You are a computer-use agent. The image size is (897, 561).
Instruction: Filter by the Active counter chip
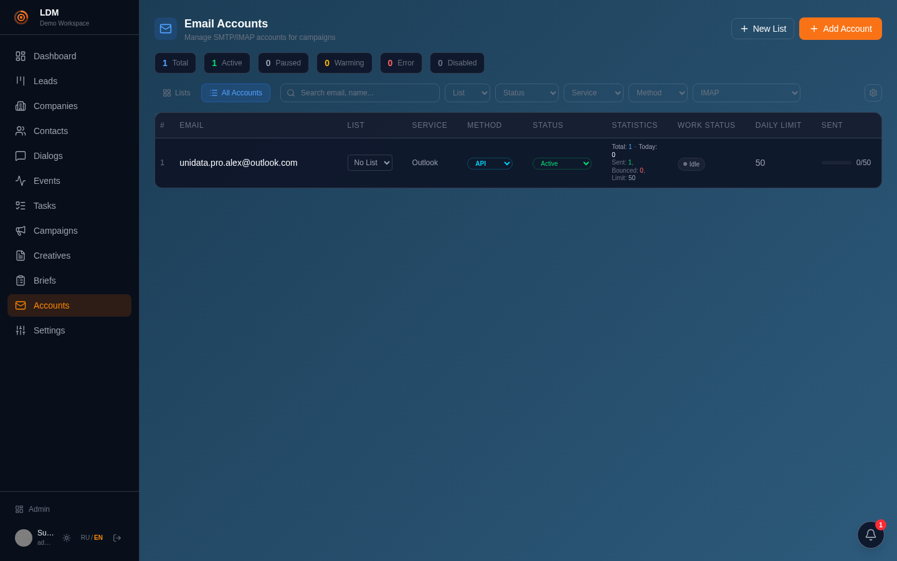(x=227, y=63)
